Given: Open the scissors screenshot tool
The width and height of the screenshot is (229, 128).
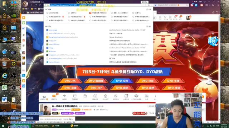Looking at the screenshot, I should pos(213,5).
